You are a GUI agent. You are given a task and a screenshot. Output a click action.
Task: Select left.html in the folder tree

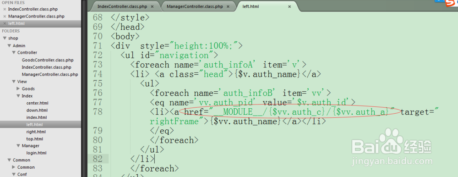34,125
